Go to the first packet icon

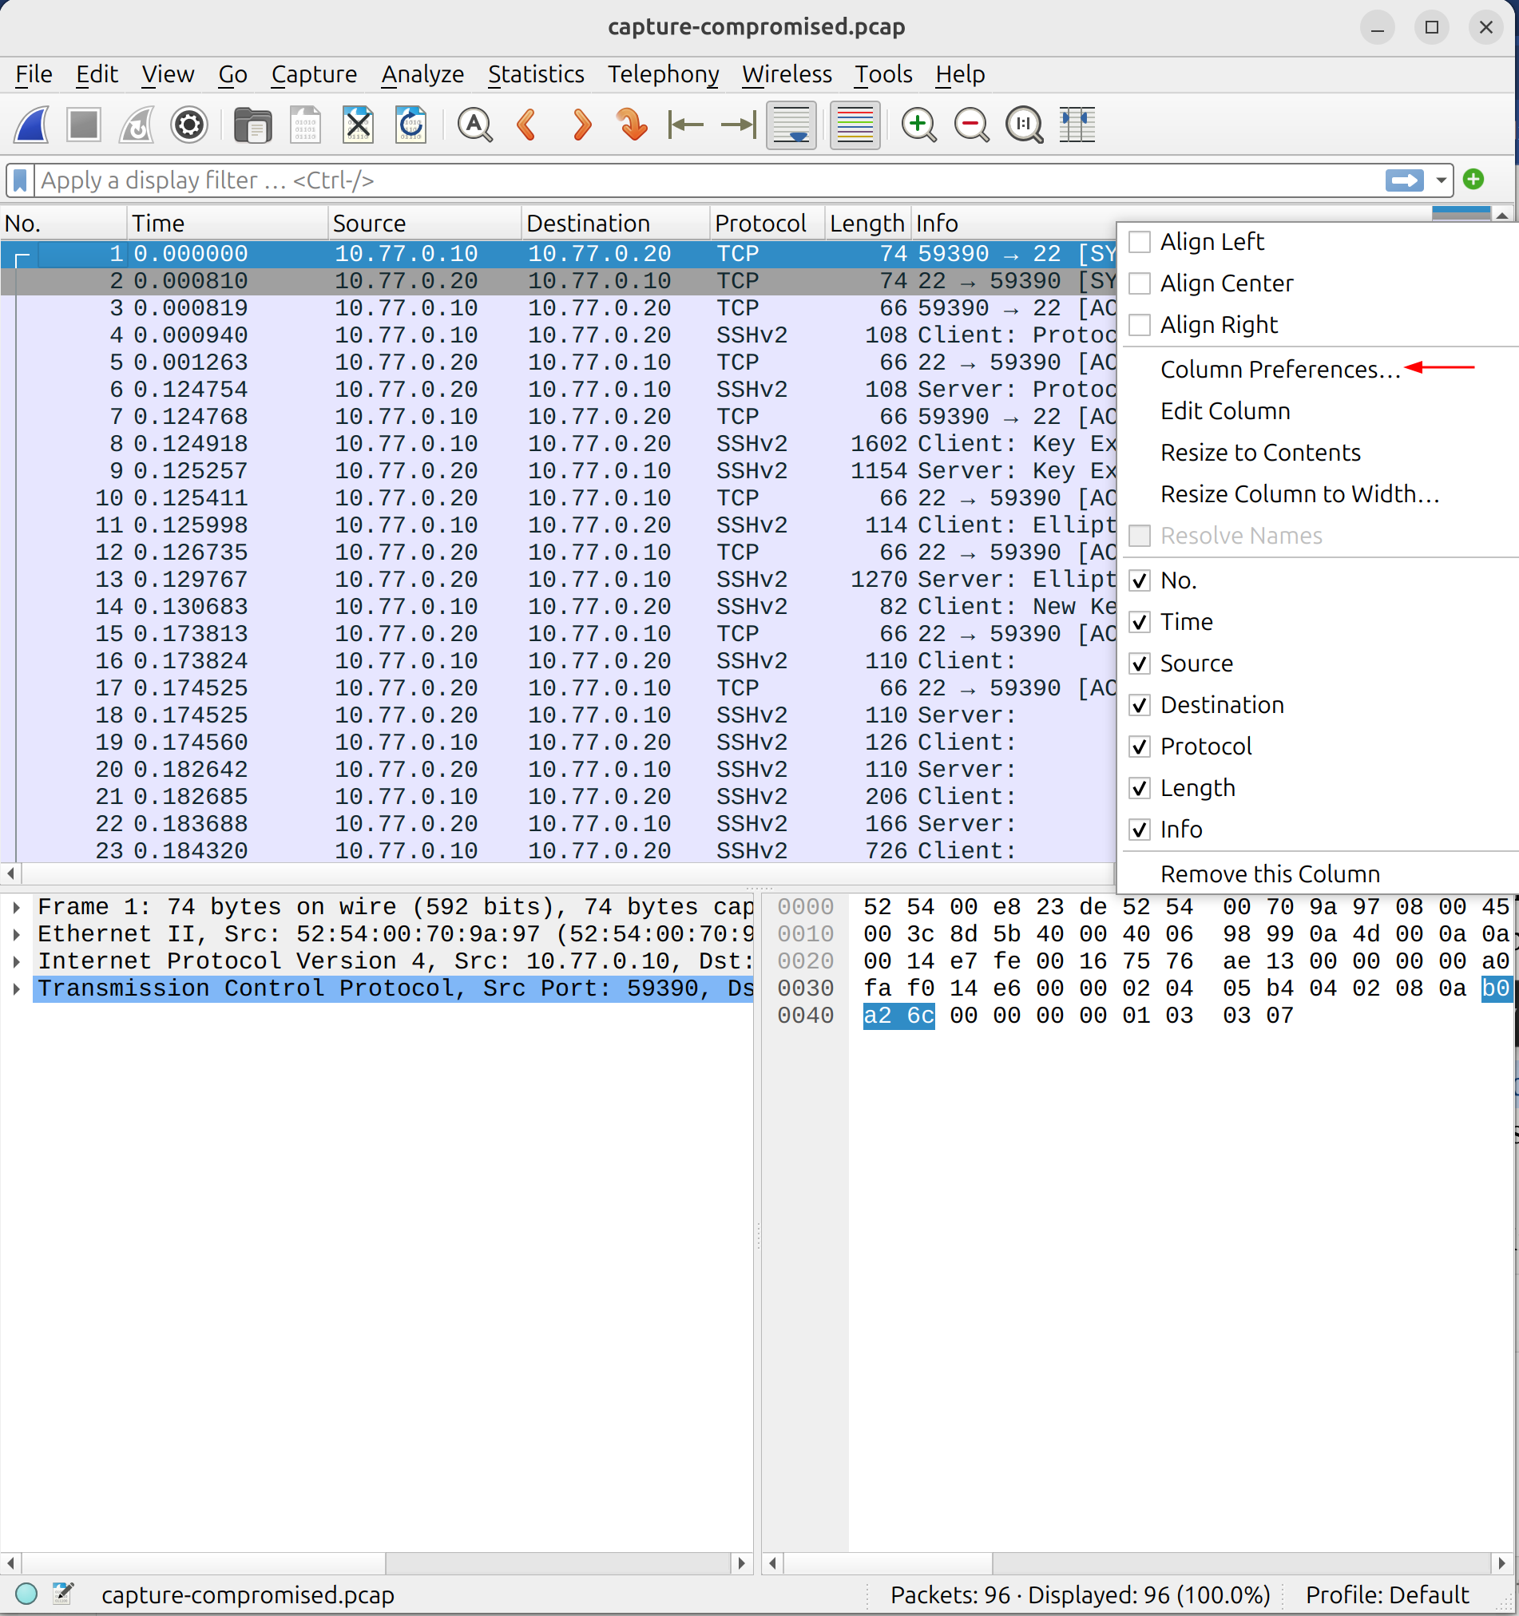click(685, 125)
